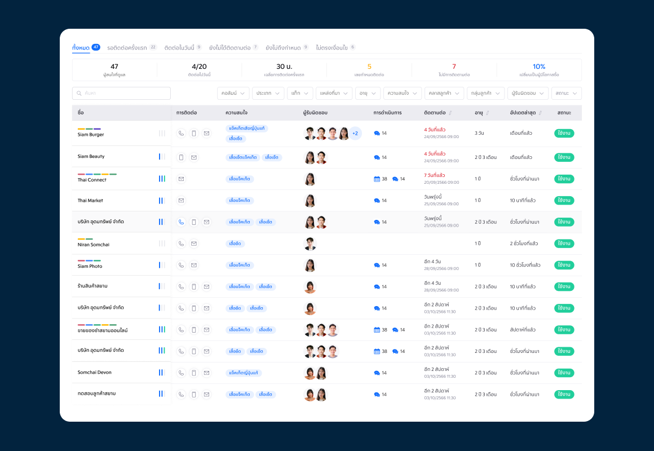Open the คอลัมน์ dropdown filter
The height and width of the screenshot is (451, 654).
click(x=233, y=94)
